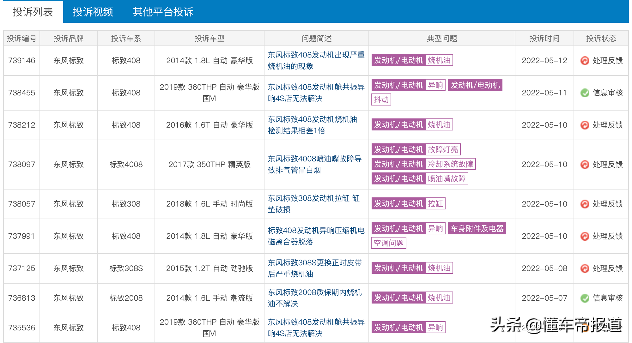The width and height of the screenshot is (632, 343).
Task: Click the 异响 tag in row 737991
Action: 435,229
